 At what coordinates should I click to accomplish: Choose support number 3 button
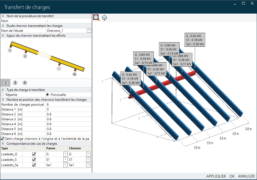[x=15, y=83]
